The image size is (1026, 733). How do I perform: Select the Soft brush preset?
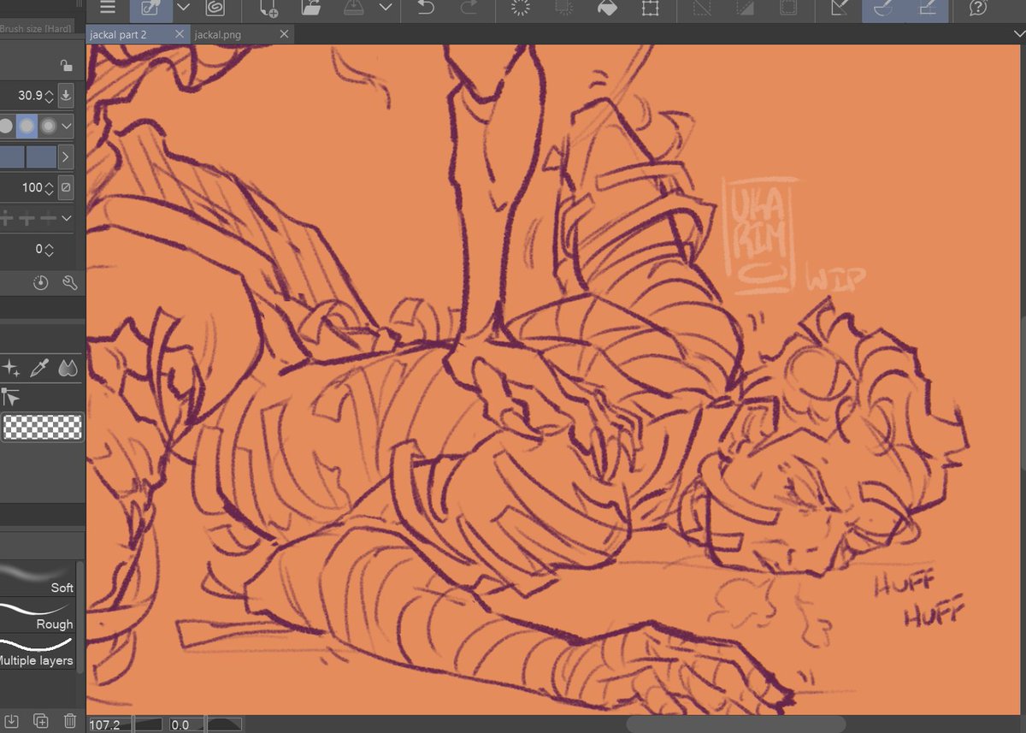coord(38,577)
